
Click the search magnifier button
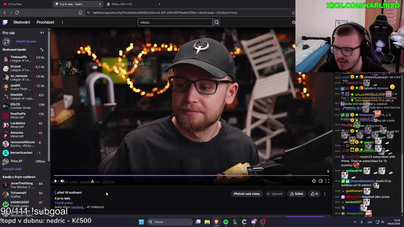pos(217,22)
